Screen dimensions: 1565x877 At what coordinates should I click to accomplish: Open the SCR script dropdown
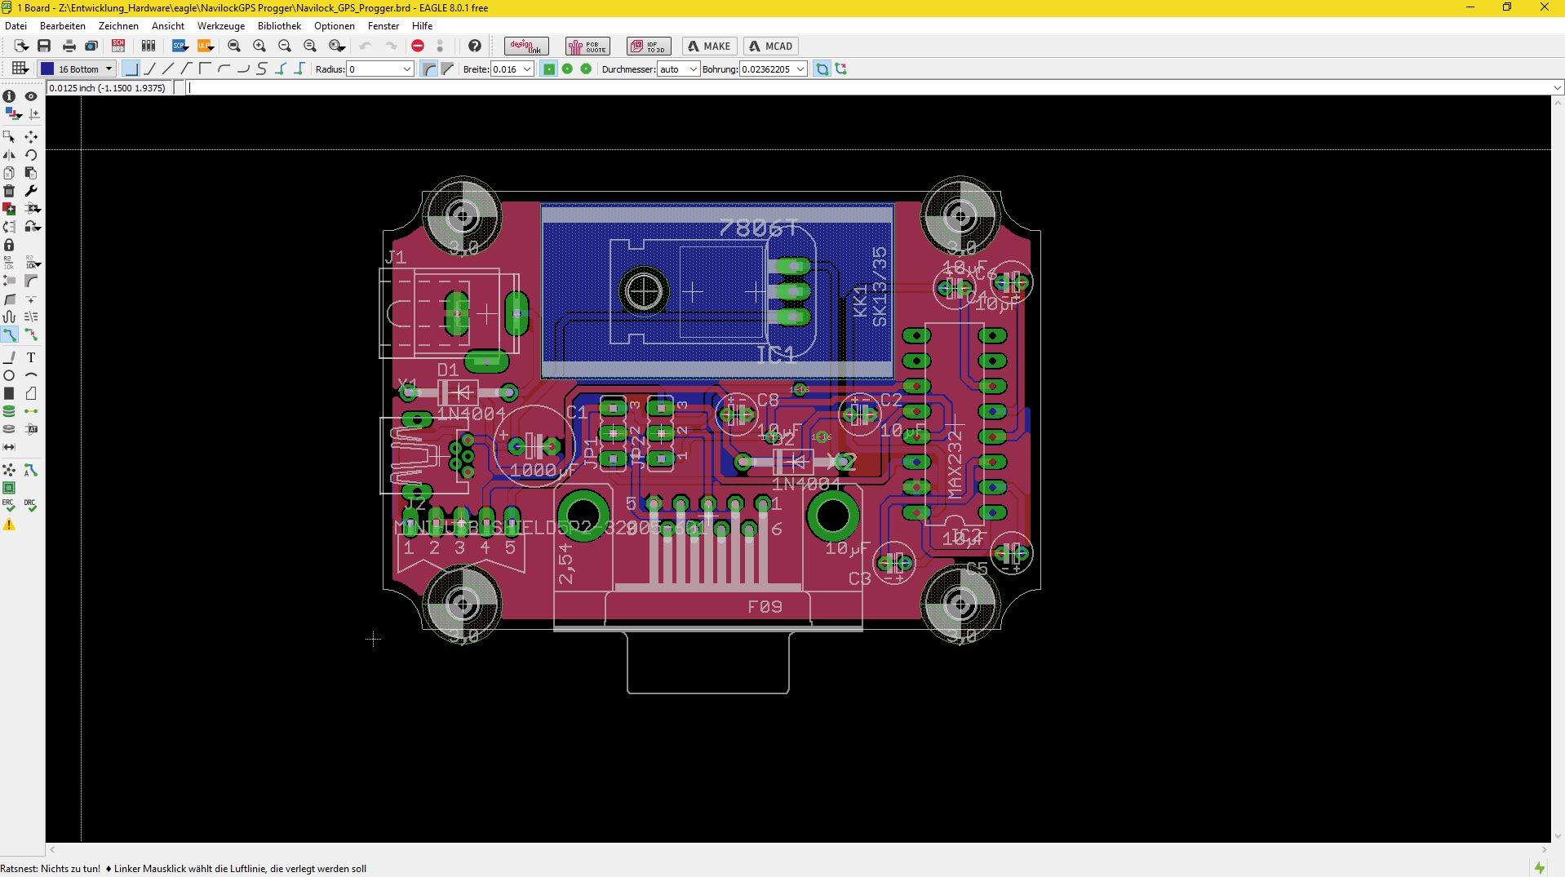pyautogui.click(x=180, y=47)
